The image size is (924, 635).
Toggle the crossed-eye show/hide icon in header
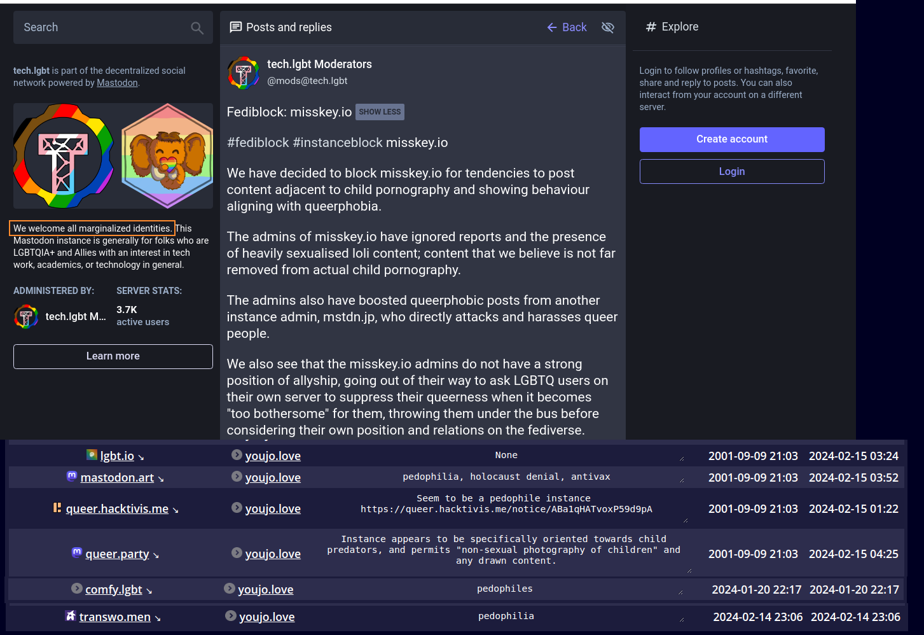point(608,27)
